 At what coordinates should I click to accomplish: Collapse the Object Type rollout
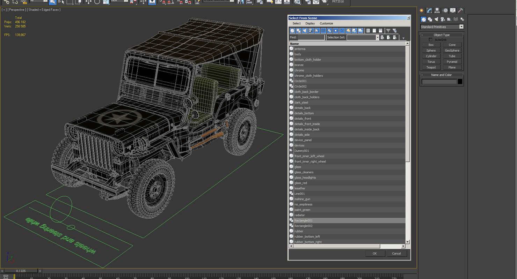pyautogui.click(x=442, y=35)
